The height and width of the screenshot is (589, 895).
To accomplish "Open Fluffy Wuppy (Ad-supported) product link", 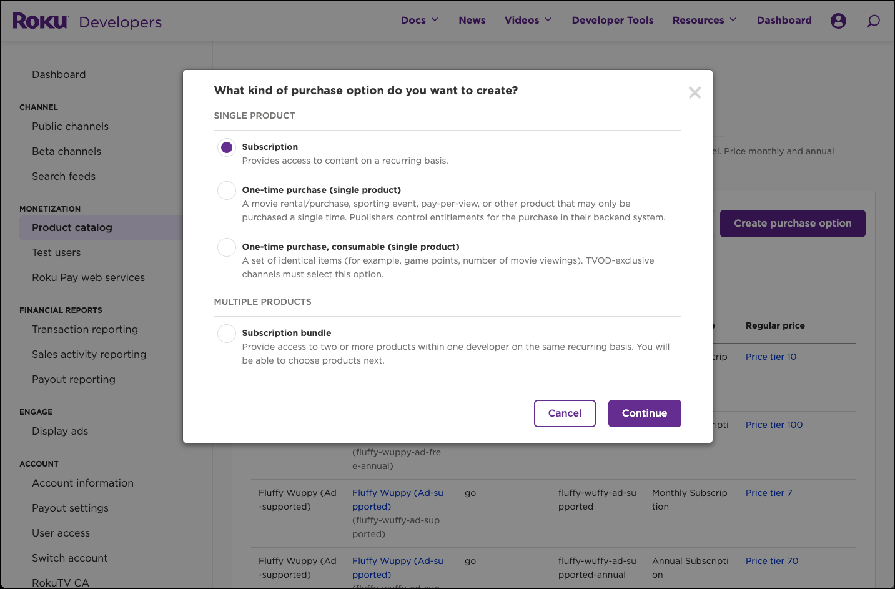I will coord(397,499).
